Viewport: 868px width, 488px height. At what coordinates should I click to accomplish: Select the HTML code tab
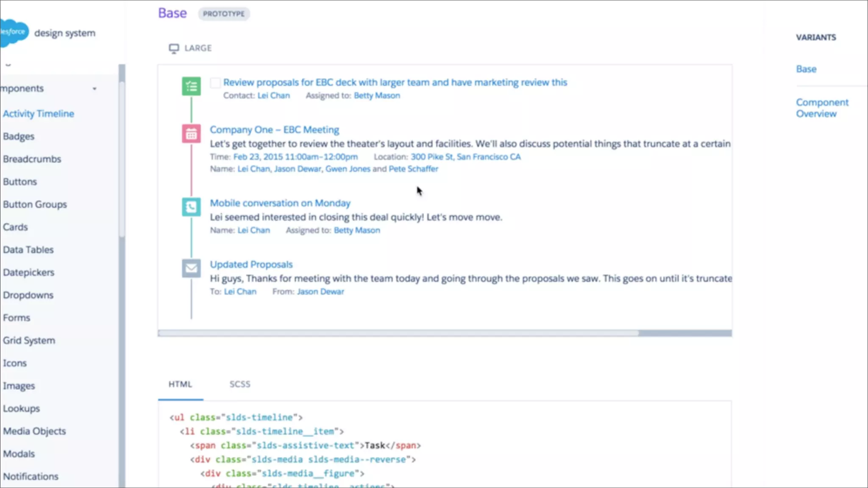coord(180,384)
